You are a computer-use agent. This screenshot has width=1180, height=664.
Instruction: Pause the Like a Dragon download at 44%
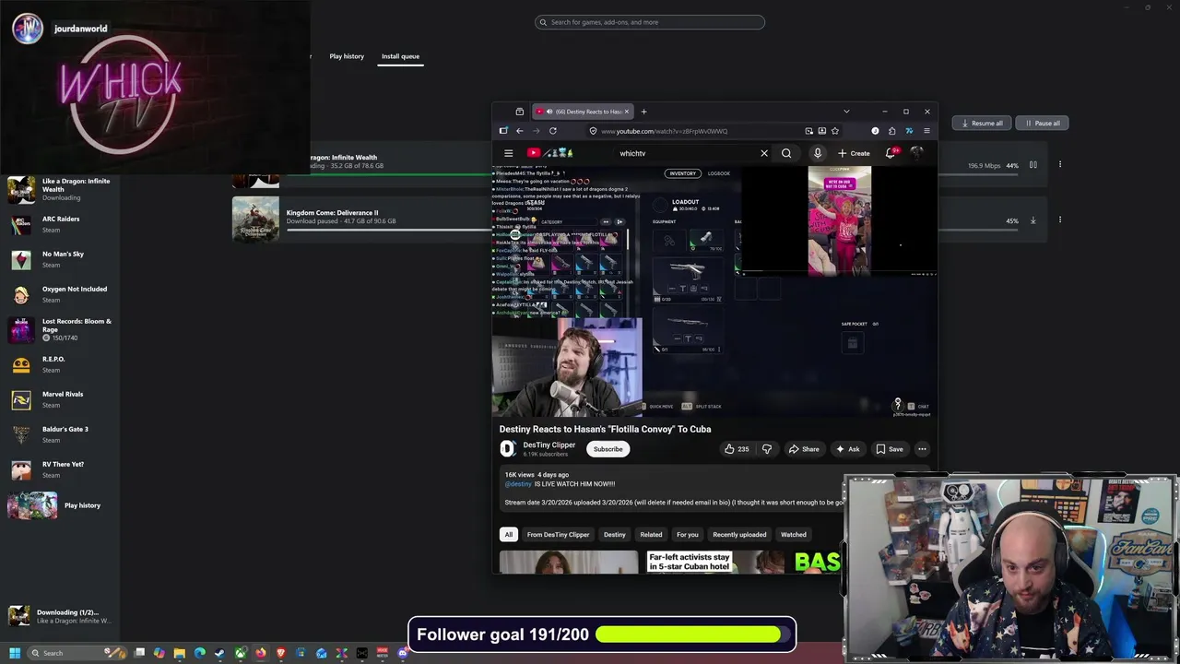1032,165
